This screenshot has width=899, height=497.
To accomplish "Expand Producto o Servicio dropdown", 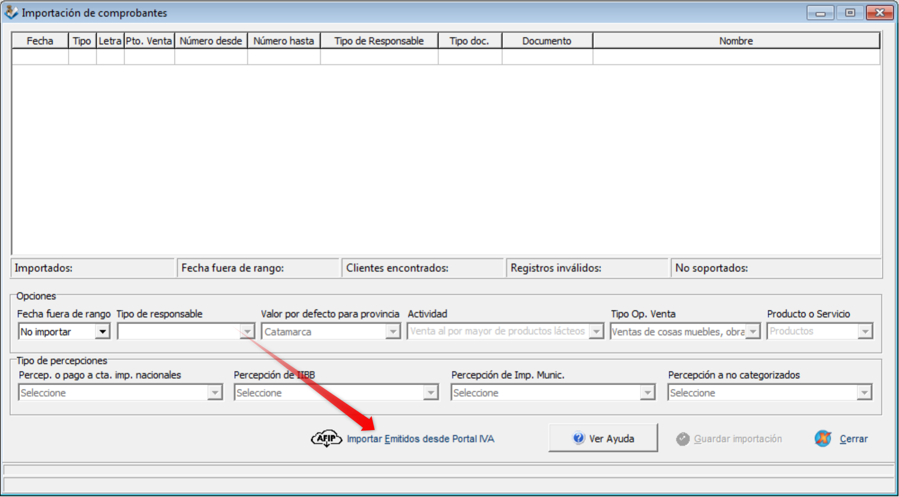I will [x=865, y=332].
